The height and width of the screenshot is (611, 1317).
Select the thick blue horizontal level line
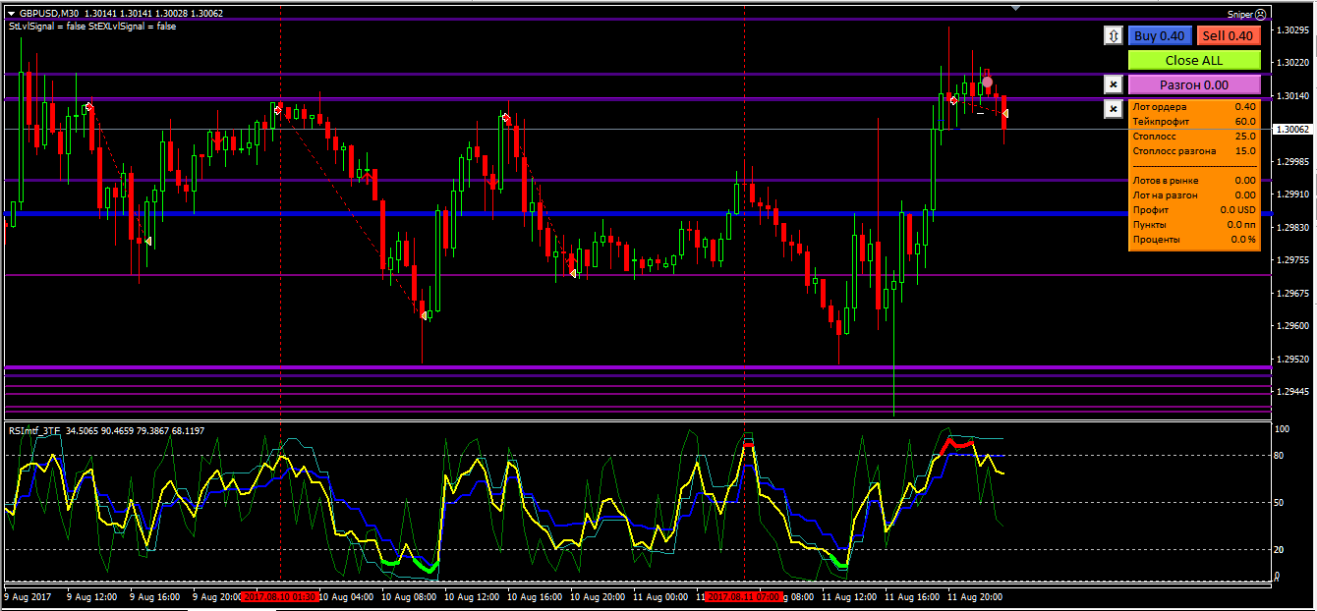[x=637, y=213]
